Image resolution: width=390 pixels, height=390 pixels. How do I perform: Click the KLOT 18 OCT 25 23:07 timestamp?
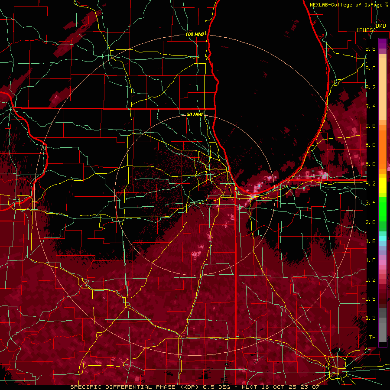(280, 387)
